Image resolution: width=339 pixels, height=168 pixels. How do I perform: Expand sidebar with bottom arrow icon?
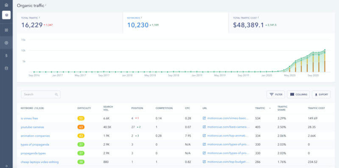pyautogui.click(x=6, y=166)
